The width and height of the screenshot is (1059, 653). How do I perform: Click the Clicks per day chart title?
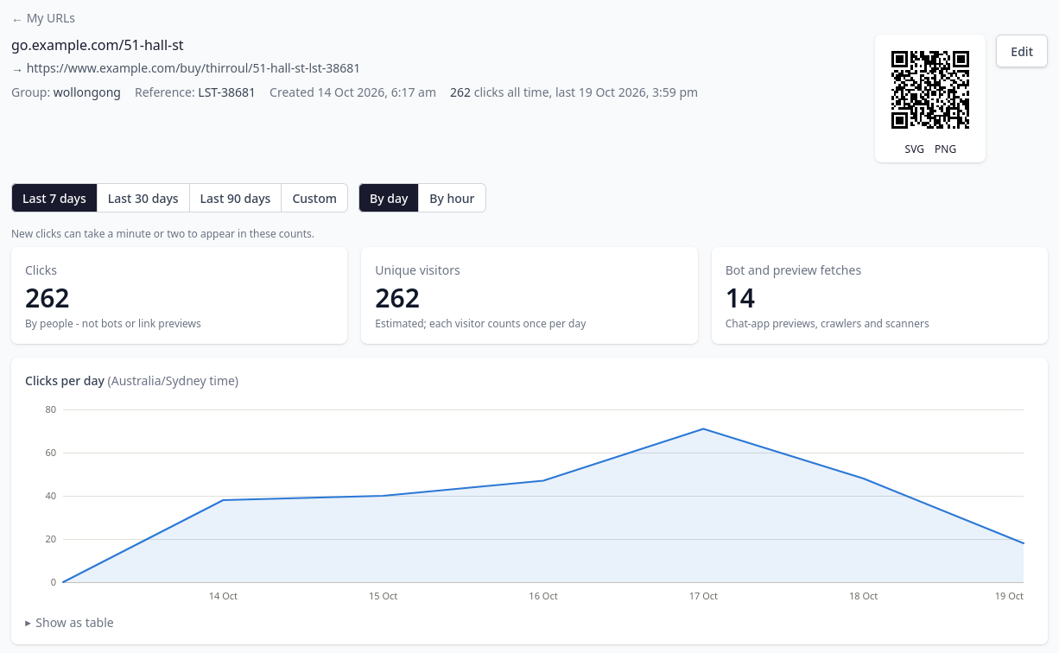(x=65, y=381)
